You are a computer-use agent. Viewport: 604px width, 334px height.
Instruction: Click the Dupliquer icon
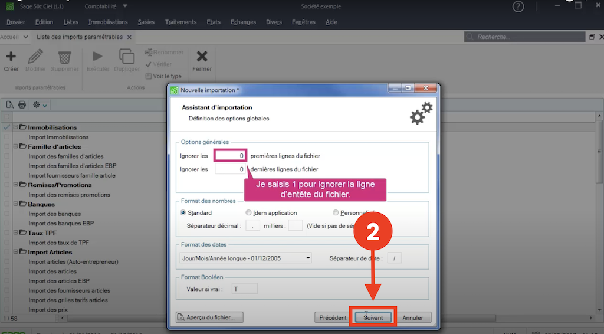click(x=127, y=56)
